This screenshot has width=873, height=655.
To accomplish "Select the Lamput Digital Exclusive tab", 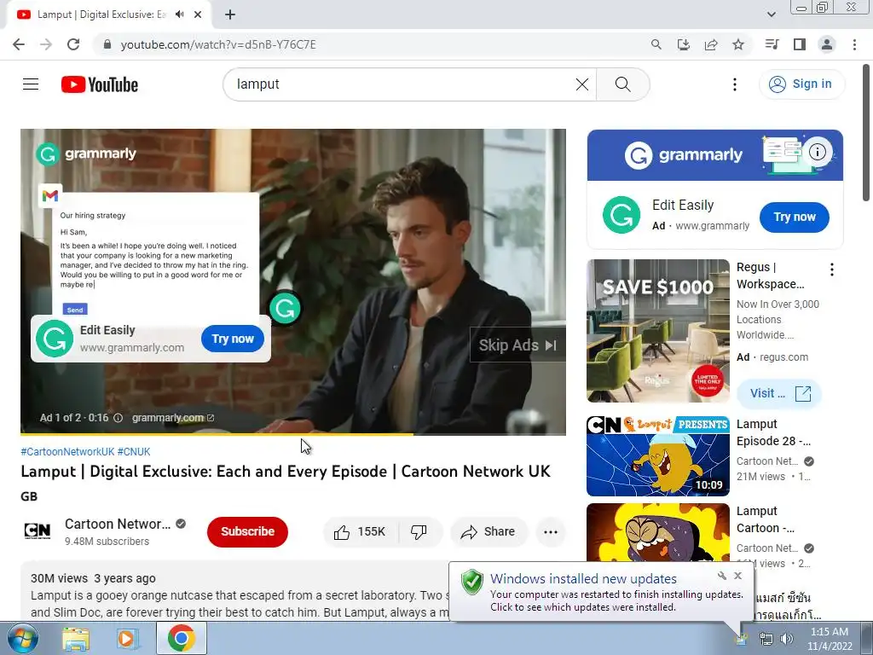I will tap(101, 14).
